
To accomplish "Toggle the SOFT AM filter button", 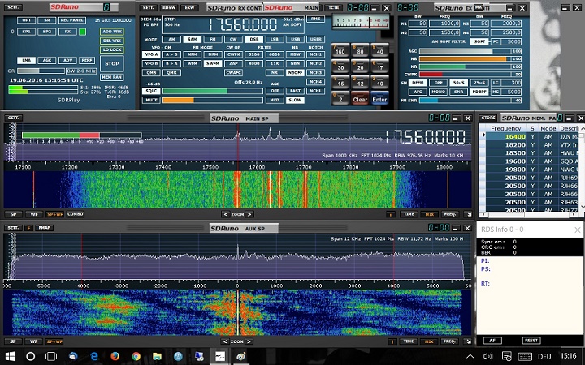I will pos(479,41).
